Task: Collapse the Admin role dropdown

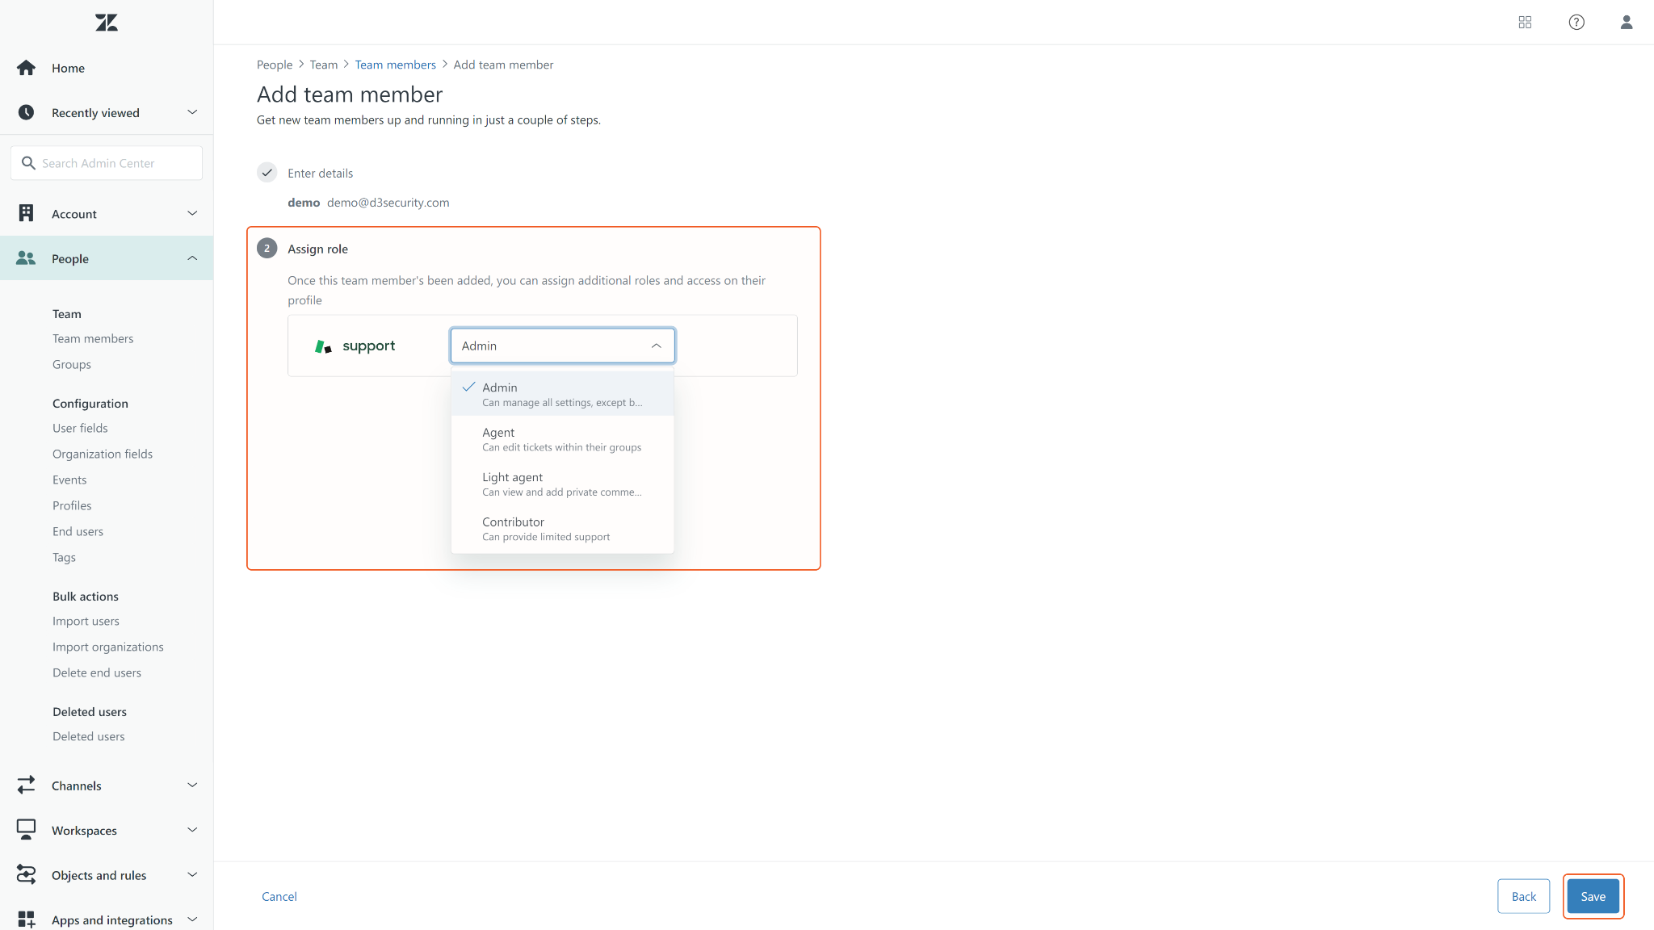Action: click(656, 346)
